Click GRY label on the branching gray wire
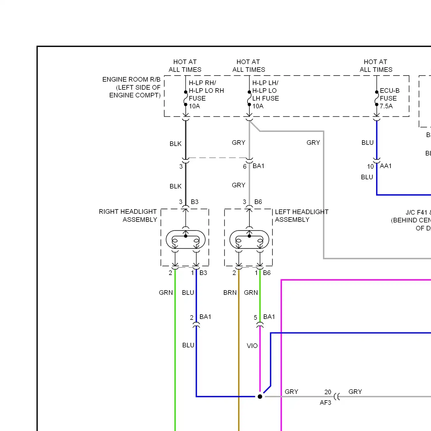This screenshot has width=431, height=431. (313, 143)
